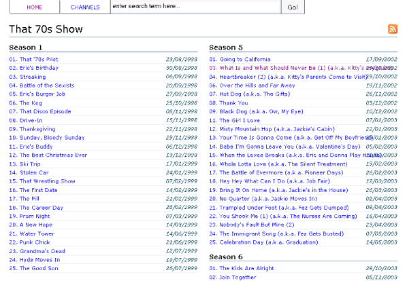Image resolution: width=407 pixels, height=281 pixels.
Task: Open The Good Son episode
Action: (x=33, y=268)
